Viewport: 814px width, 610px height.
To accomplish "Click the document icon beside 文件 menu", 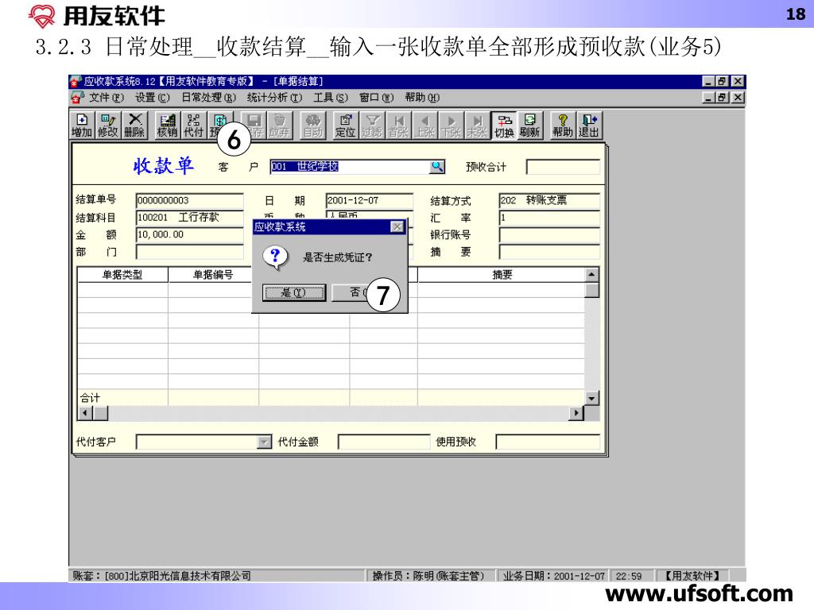I will click(77, 98).
